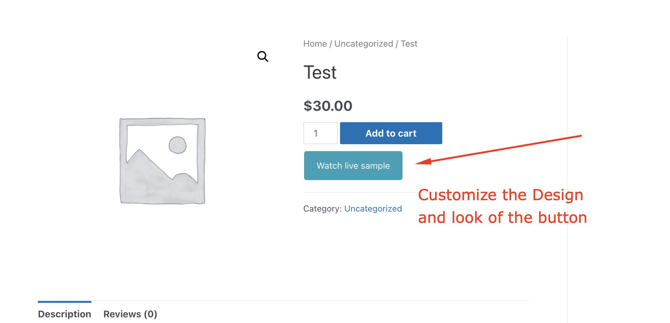Click the magnifier zoom icon on product image

pos(263,57)
